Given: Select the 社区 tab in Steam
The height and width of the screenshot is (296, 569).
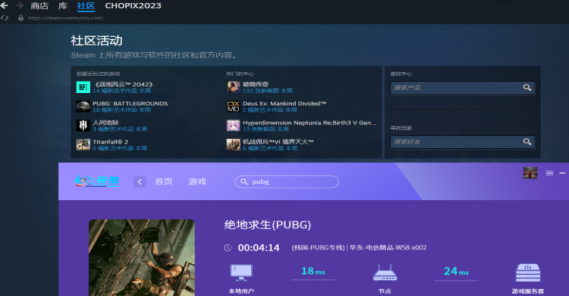Looking at the screenshot, I should (86, 6).
